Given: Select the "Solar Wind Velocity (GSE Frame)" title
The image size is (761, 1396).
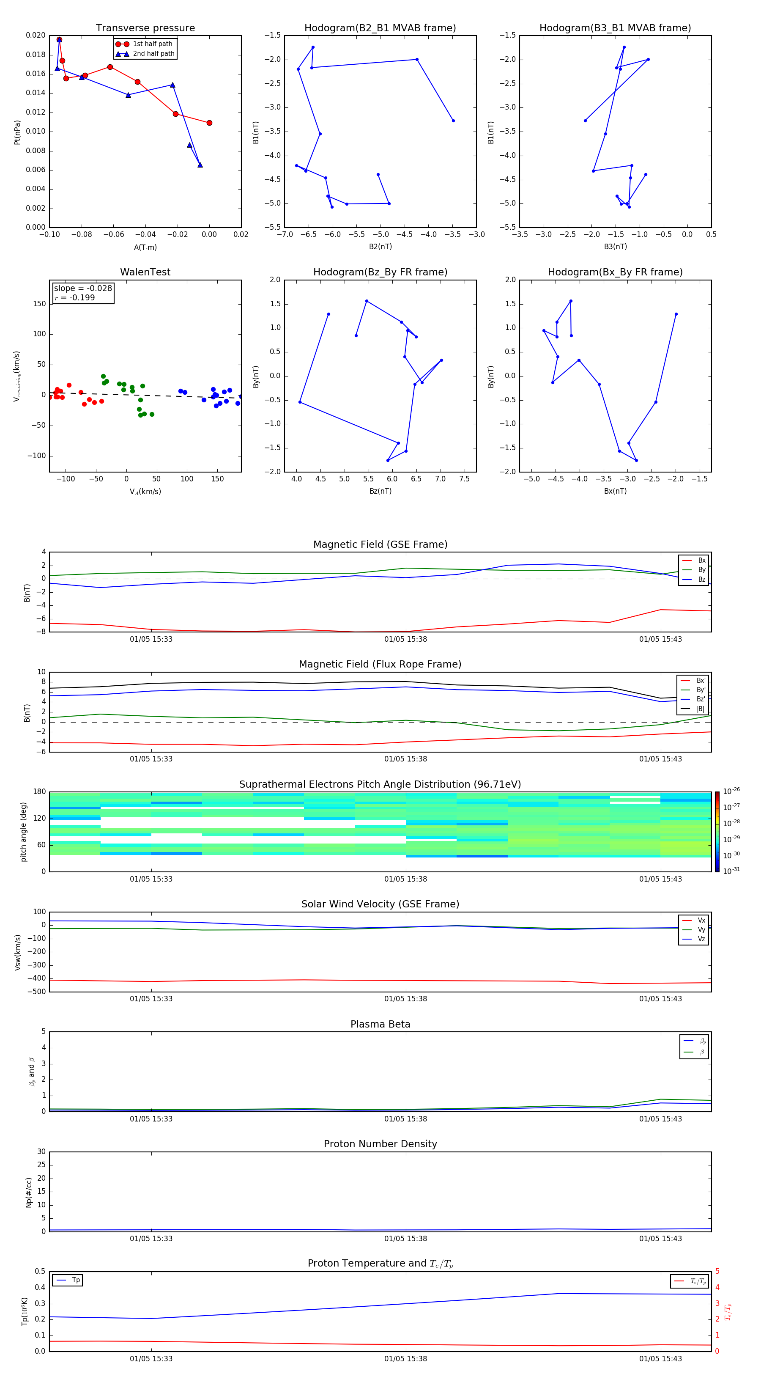Looking at the screenshot, I should point(380,904).
